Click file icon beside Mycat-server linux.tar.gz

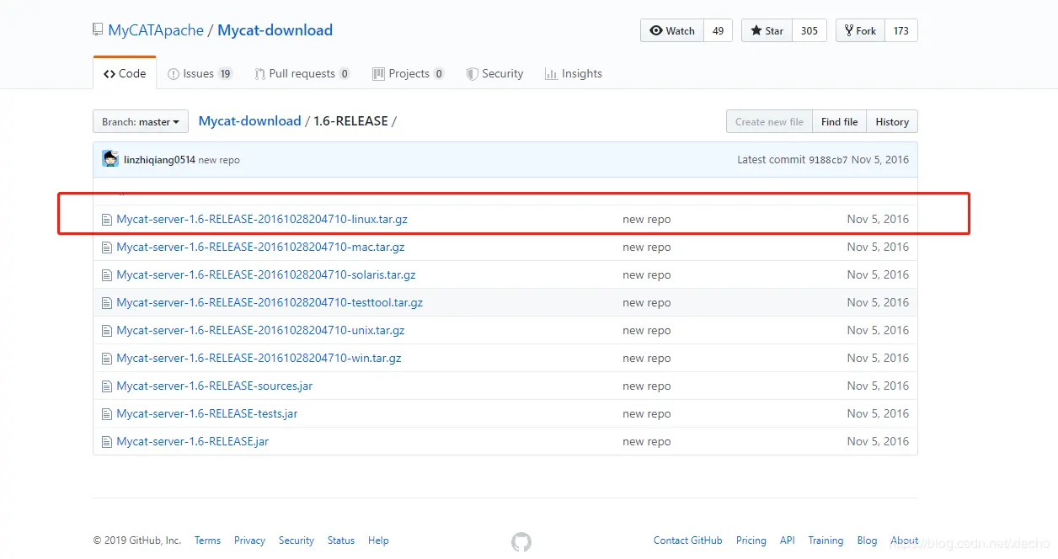click(x=106, y=220)
